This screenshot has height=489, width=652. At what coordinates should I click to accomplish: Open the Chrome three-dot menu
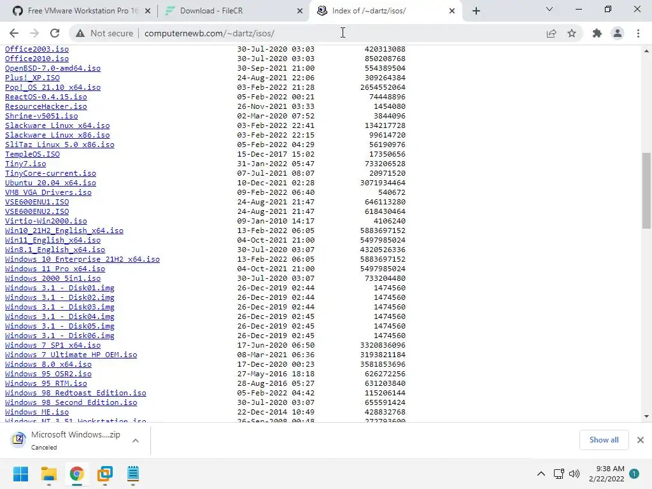pyautogui.click(x=638, y=33)
